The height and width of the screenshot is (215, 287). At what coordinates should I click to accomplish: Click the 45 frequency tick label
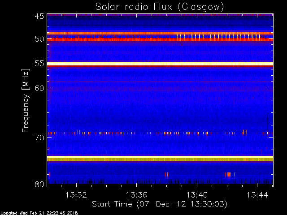pyautogui.click(x=39, y=16)
